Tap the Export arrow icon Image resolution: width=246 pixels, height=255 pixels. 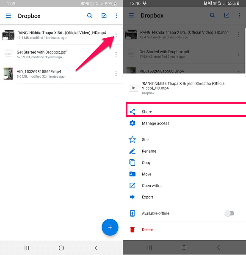tap(133, 197)
